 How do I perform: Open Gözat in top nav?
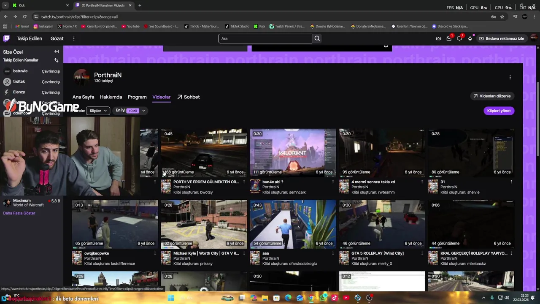(57, 38)
